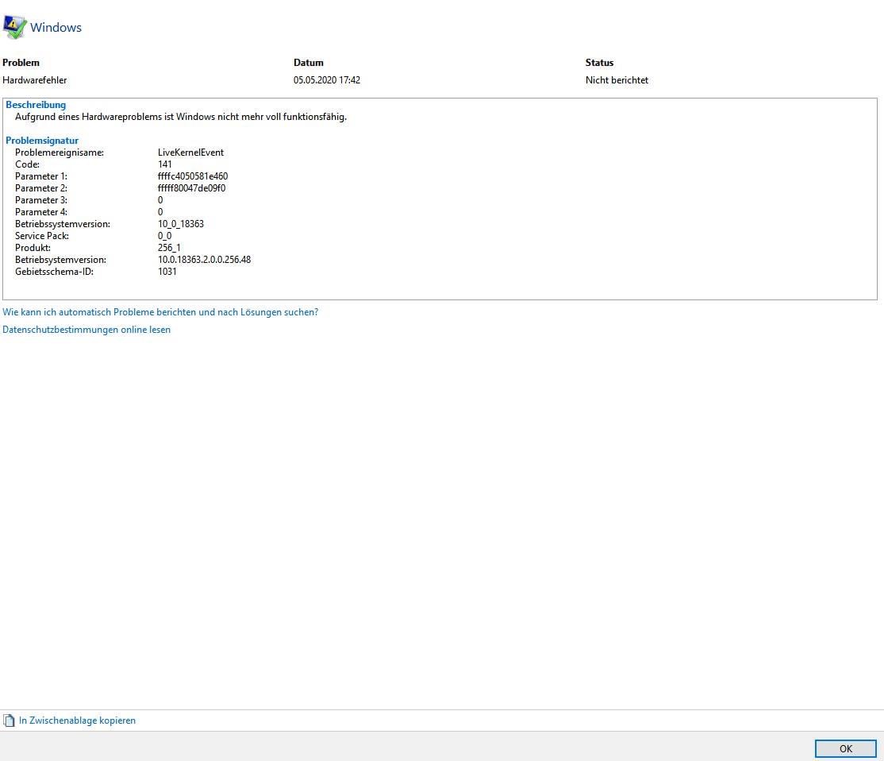Select the value '10.0.18363.2.0.0.256.48'

(204, 260)
